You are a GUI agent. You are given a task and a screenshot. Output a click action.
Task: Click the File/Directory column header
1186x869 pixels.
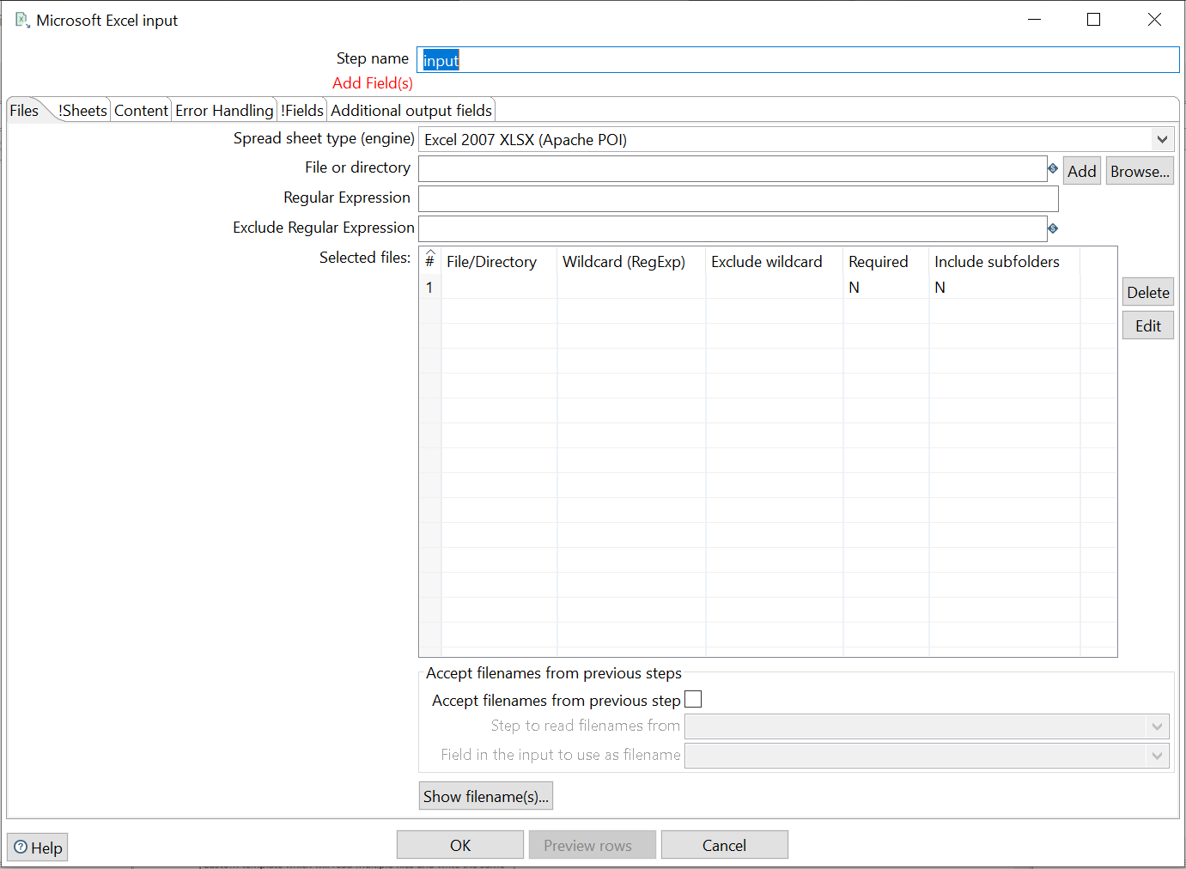tap(499, 262)
